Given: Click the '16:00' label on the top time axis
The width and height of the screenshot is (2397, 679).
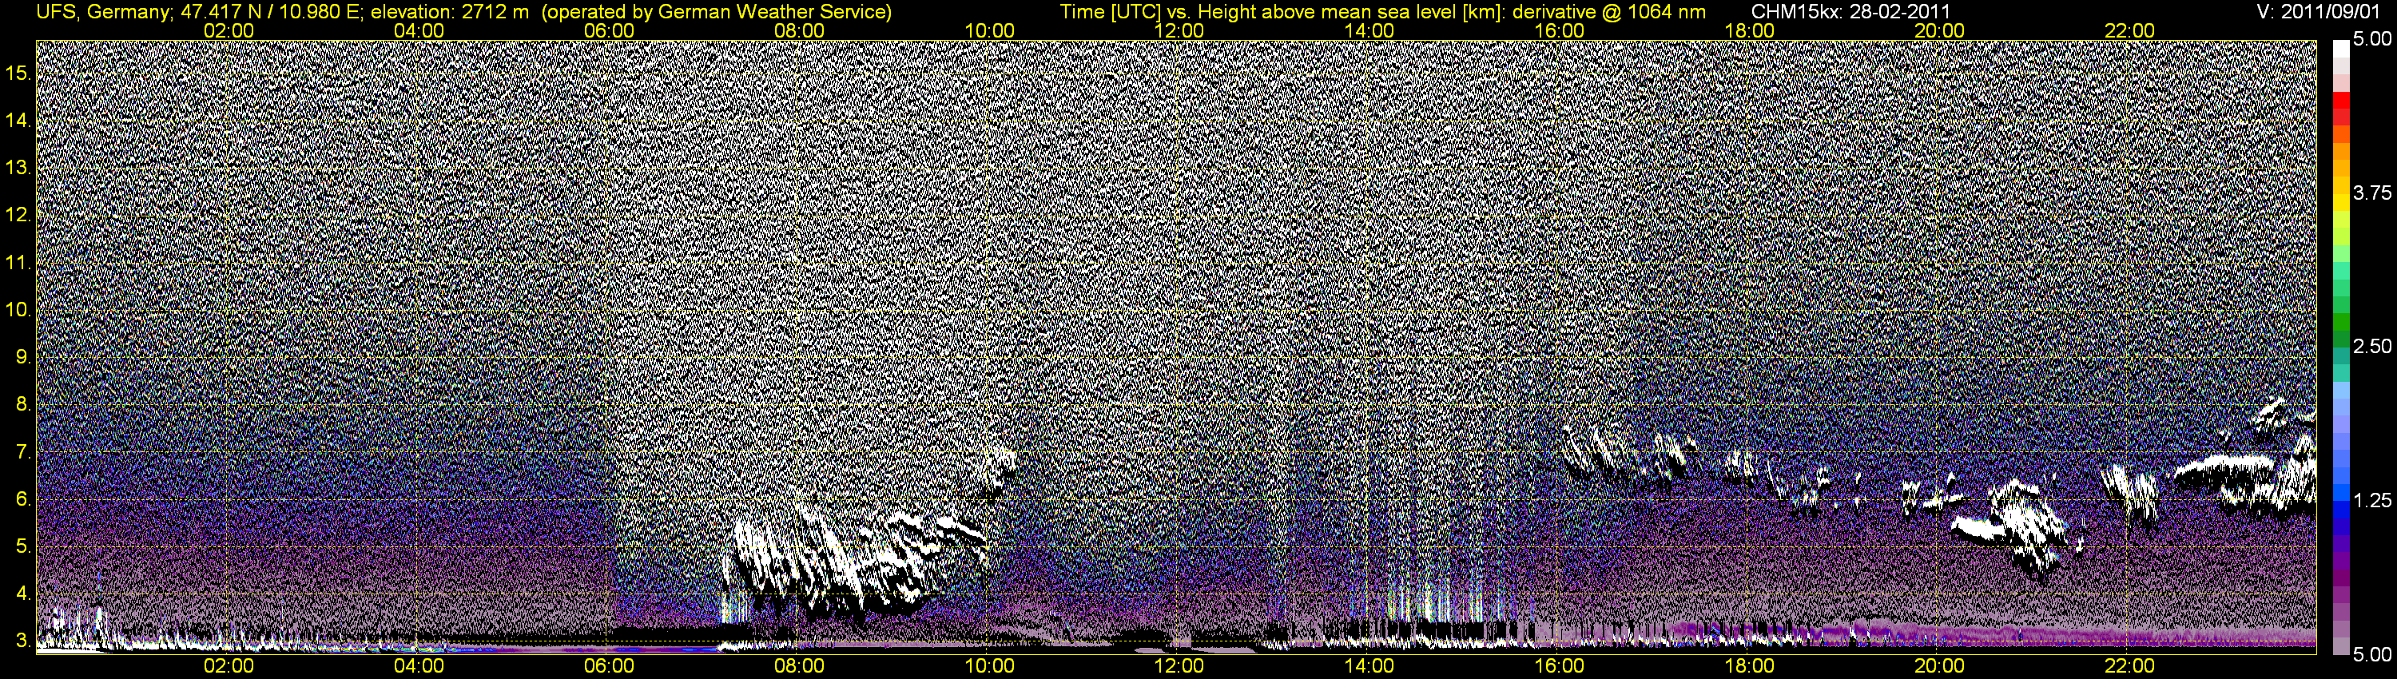Looking at the screenshot, I should click(1560, 30).
